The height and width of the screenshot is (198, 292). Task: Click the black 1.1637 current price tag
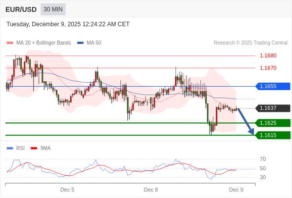click(273, 108)
